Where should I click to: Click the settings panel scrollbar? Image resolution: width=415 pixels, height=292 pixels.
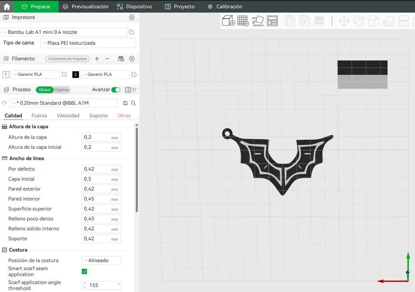pos(137,170)
